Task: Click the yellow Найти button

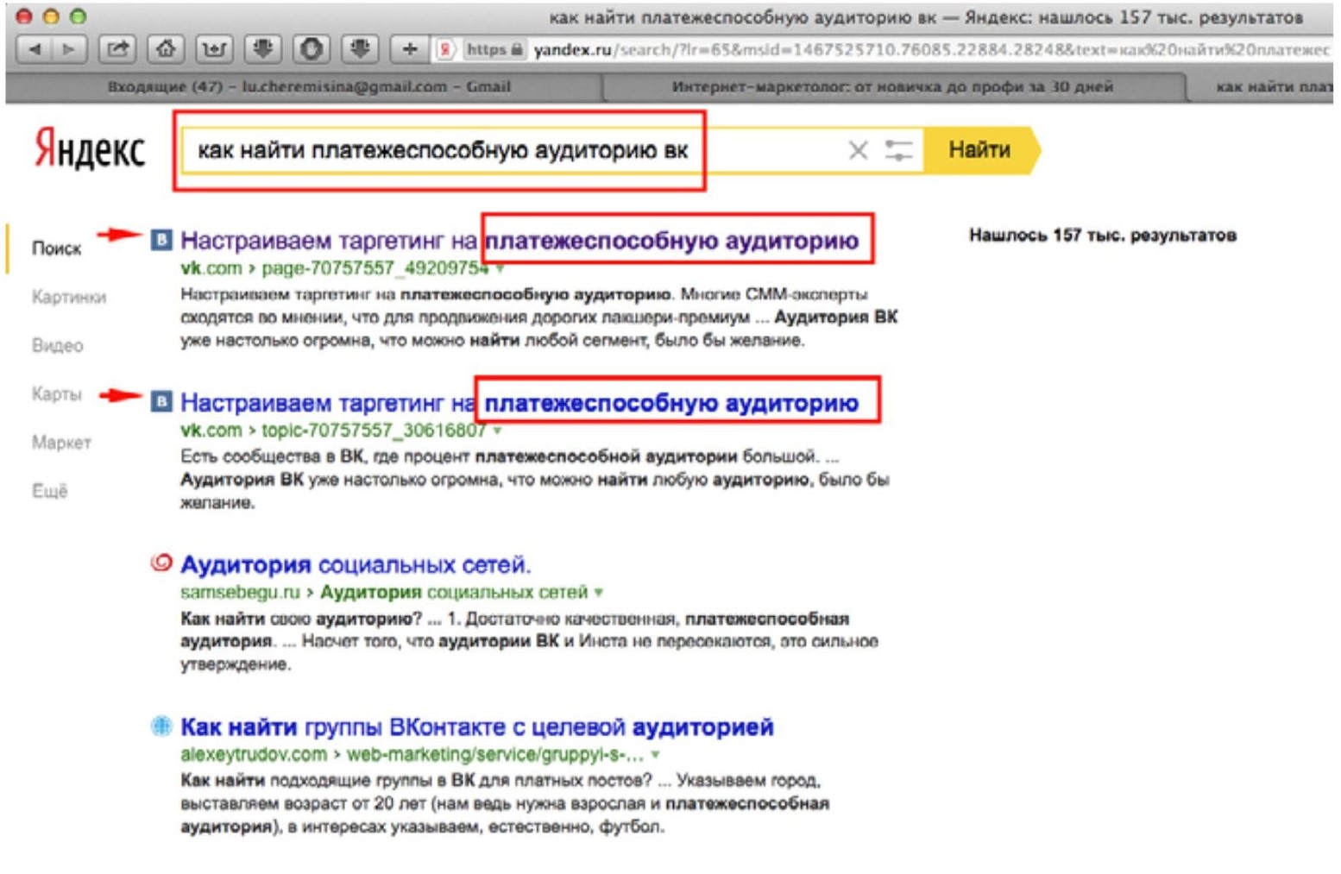Action: (x=979, y=150)
